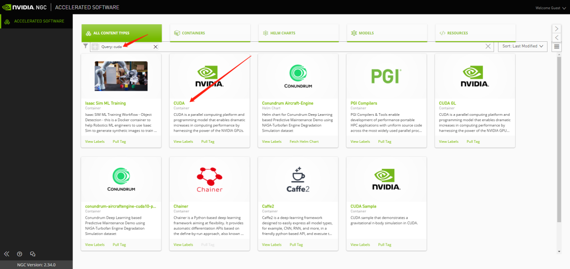Open the CUDA container title link

click(179, 103)
